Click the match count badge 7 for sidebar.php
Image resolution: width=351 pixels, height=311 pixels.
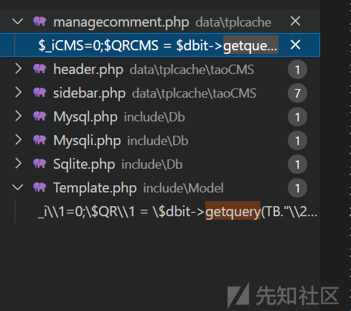297,93
